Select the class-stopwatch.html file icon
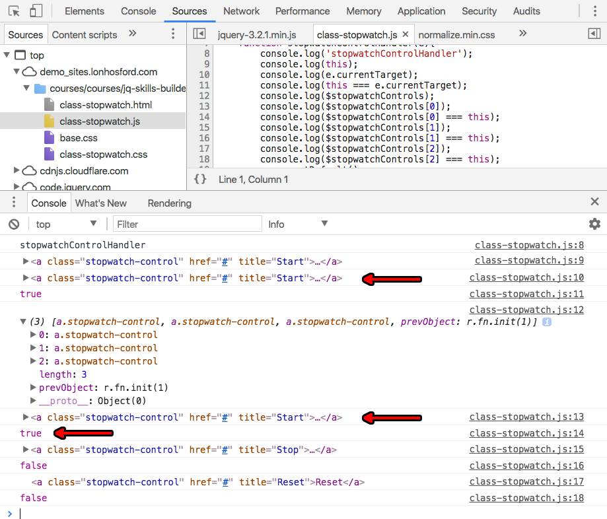Screen dimensions: 607x519 pyautogui.click(x=49, y=105)
